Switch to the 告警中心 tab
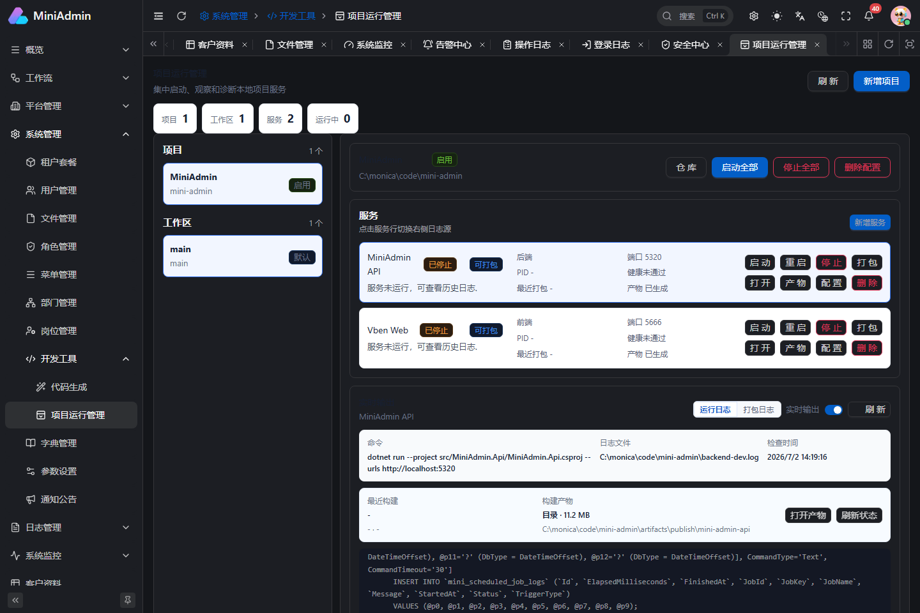Screen dimensions: 920x613 [447, 45]
